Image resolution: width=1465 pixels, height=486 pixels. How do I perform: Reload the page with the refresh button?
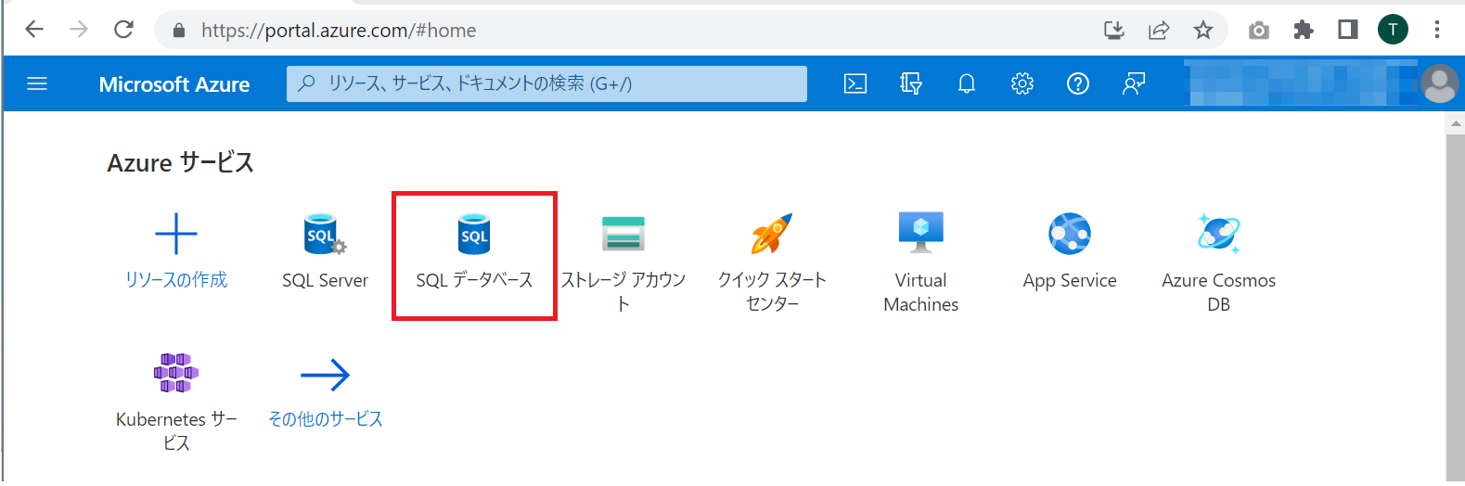[123, 30]
